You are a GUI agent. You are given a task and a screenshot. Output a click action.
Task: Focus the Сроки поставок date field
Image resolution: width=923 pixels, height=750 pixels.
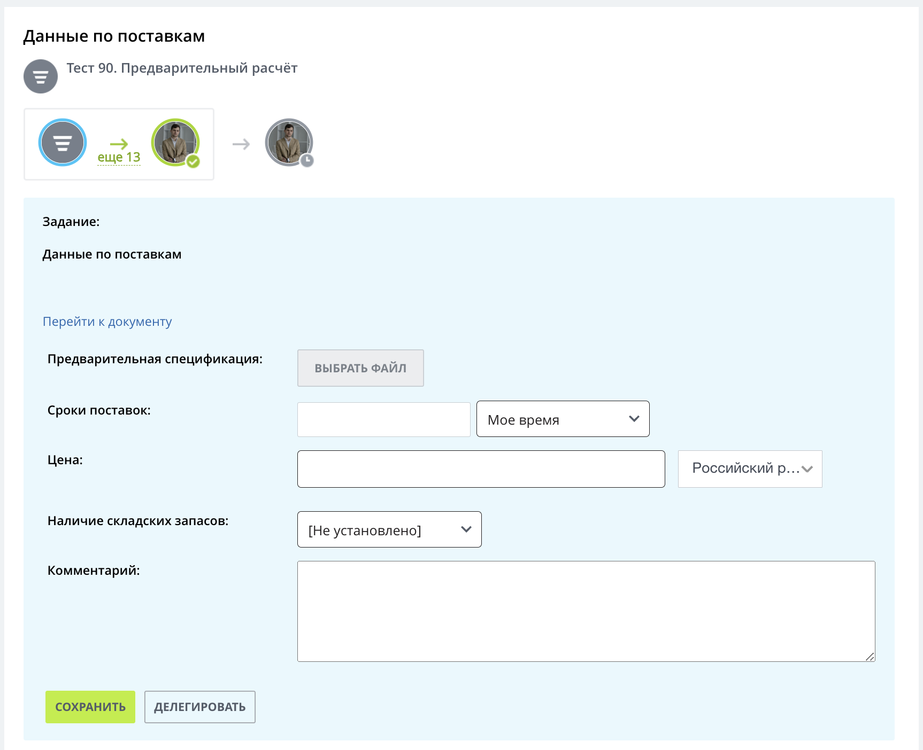click(x=383, y=419)
